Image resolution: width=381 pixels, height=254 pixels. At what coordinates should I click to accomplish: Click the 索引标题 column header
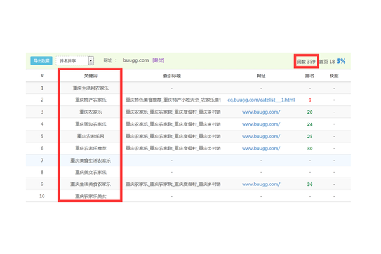pyautogui.click(x=172, y=76)
